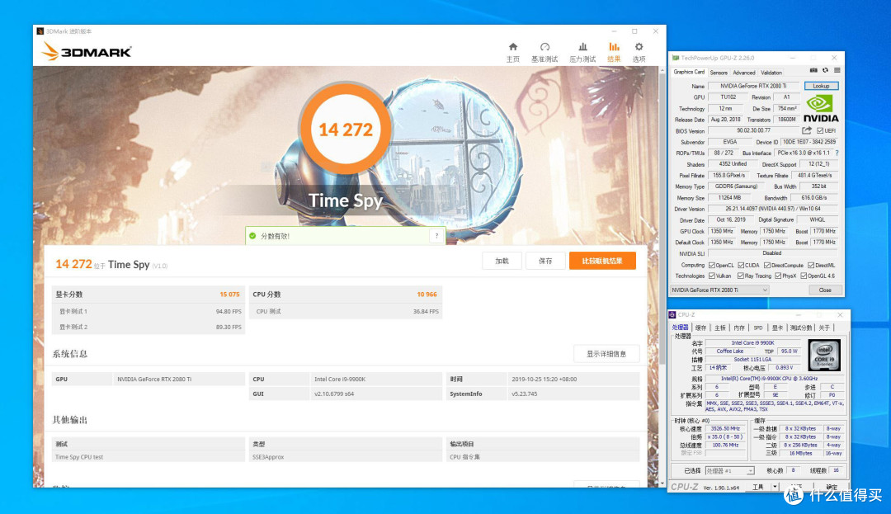Screen dimensions: 891x514
Task: Toggle DirectCompute checkbox in GPU-Z
Action: (767, 265)
